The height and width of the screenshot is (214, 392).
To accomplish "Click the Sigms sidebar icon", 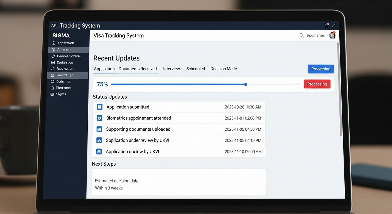I will pyautogui.click(x=52, y=94).
